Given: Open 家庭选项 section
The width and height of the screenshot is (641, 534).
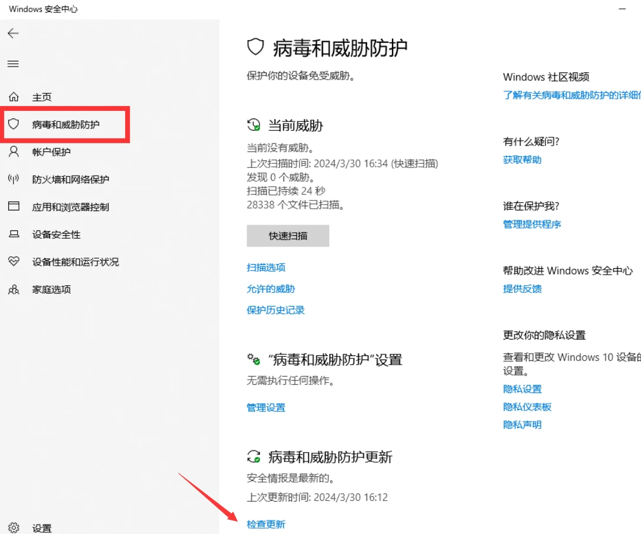Looking at the screenshot, I should [51, 289].
